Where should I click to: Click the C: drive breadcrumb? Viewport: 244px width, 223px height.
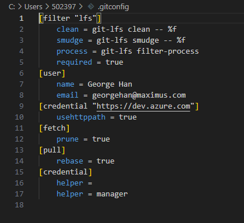tap(12, 7)
